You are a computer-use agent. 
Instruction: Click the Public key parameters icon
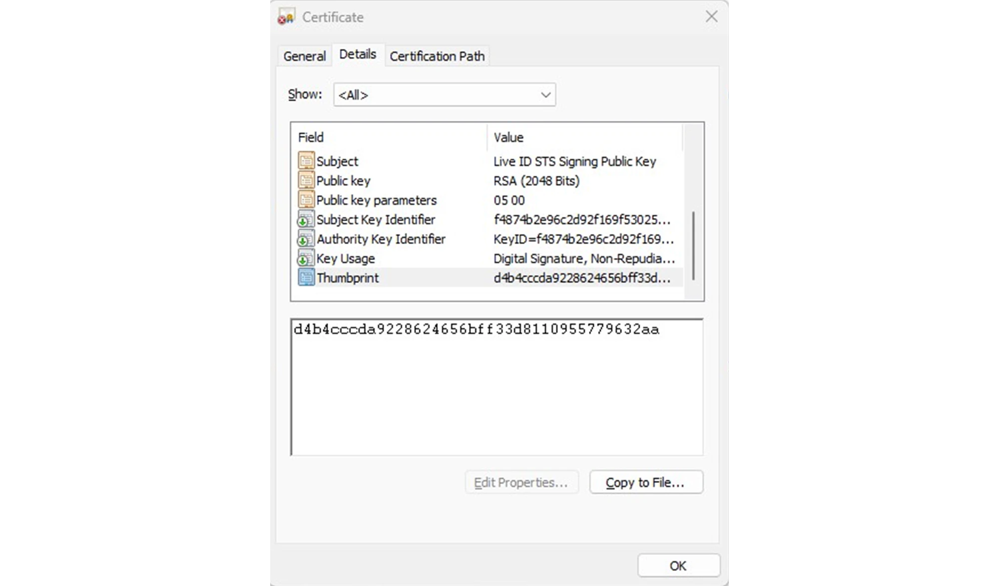306,200
